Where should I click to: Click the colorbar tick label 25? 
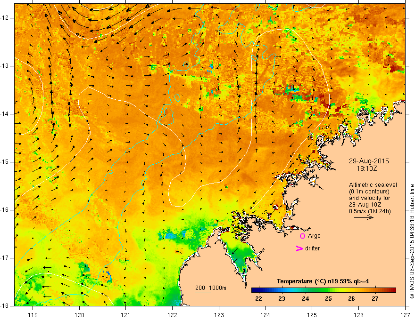coord(328,299)
